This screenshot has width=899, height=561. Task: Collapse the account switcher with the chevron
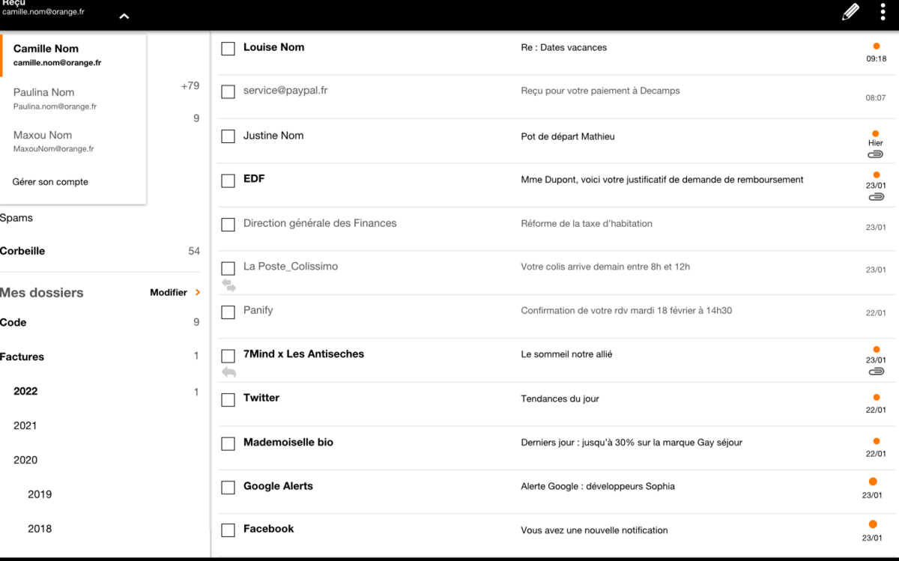click(124, 16)
